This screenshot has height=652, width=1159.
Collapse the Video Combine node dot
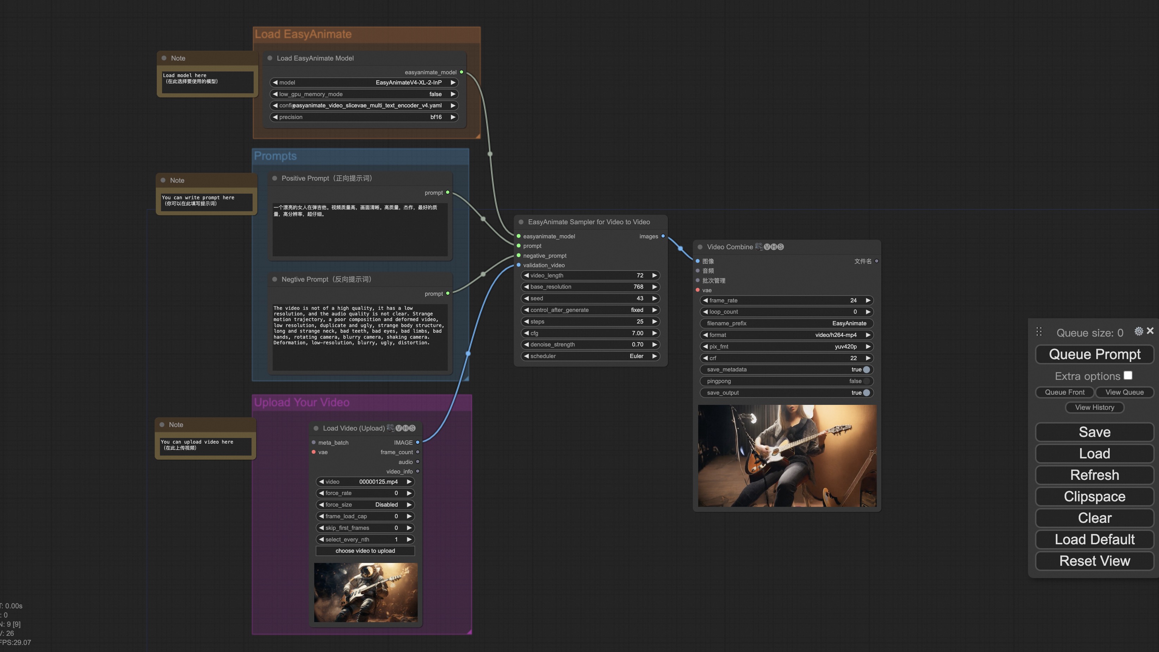coord(700,247)
